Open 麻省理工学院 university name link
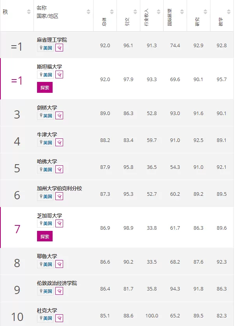The image size is (235, 326). (x=52, y=40)
